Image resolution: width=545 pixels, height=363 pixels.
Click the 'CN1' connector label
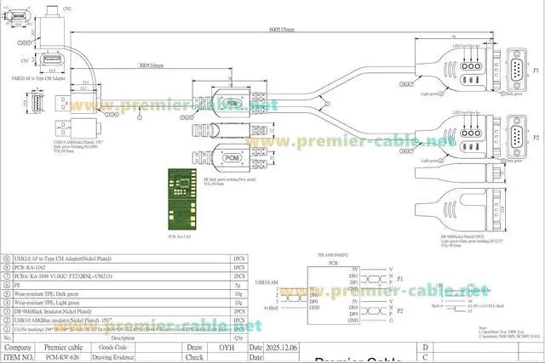click(25, 60)
